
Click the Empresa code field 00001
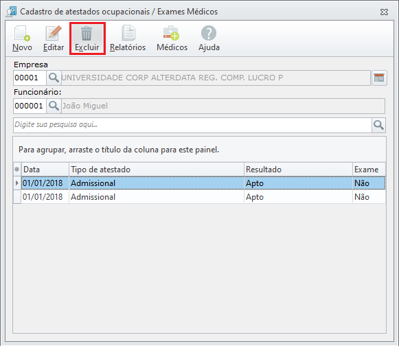coord(30,78)
